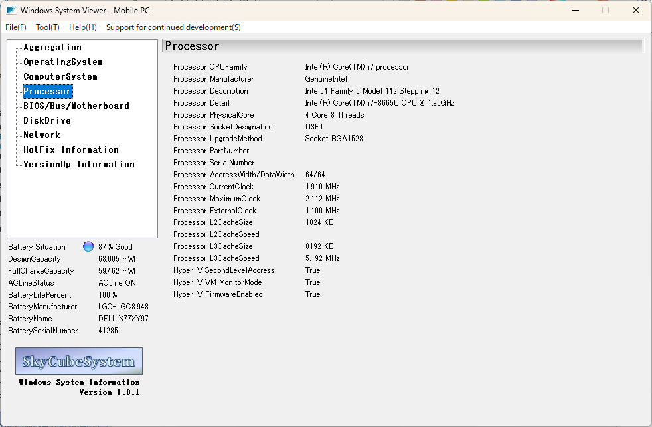Click the '1.910 MHz' current clock value
The image size is (652, 427).
[323, 187]
